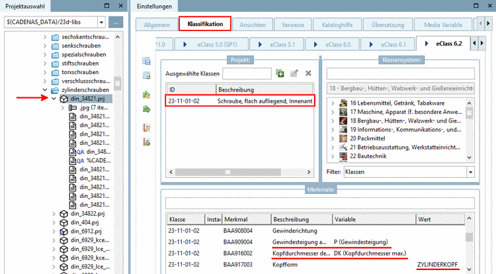Image resolution: width=496 pixels, height=274 pixels.
Task: Click the din_404.prj cube icon
Action: point(64,223)
